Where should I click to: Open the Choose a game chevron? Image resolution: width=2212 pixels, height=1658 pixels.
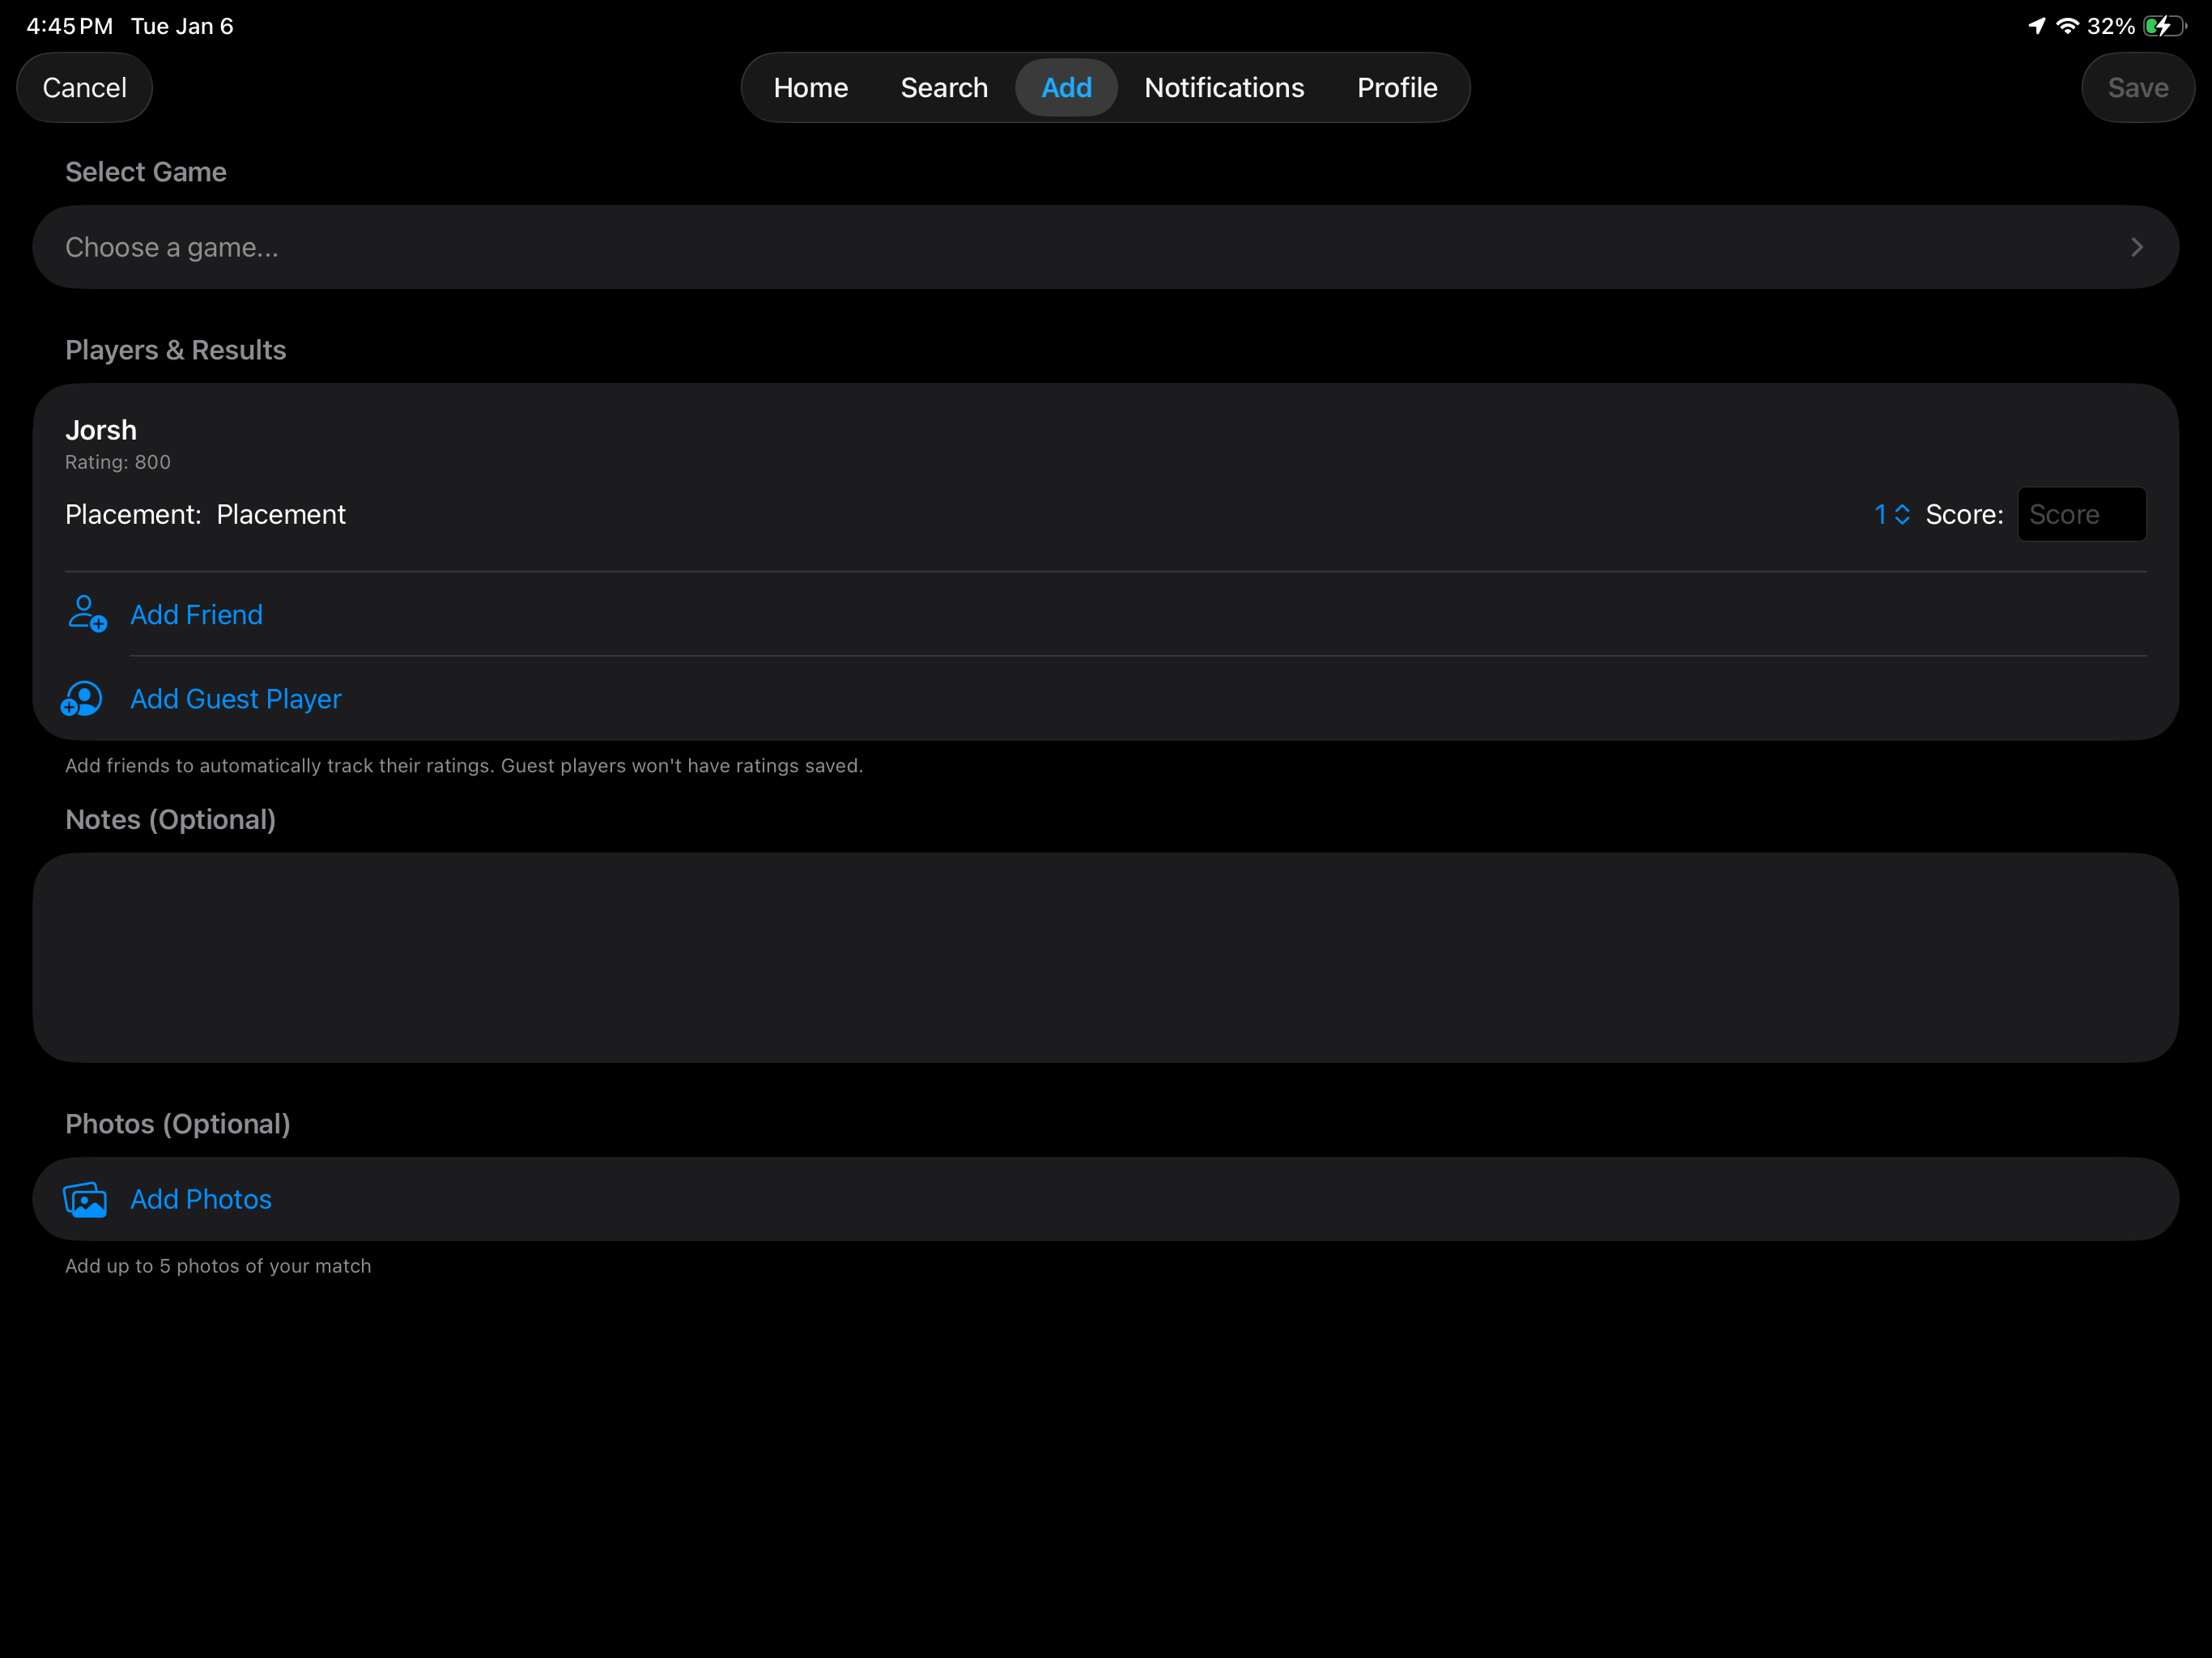pyautogui.click(x=2137, y=247)
